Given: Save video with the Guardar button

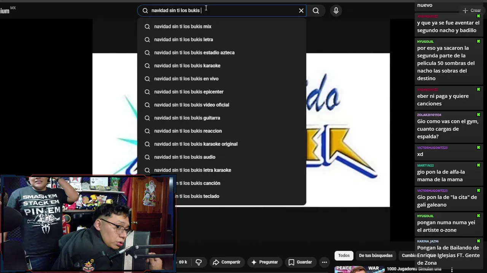Looking at the screenshot, I should pos(300,262).
